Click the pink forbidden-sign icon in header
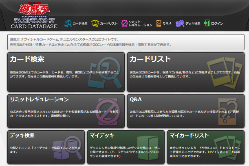This screenshot has height=166, width=249. 124,24
